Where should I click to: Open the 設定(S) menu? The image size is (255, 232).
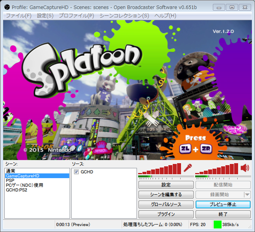45,16
